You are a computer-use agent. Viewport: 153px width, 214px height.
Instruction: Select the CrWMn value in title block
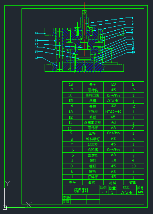click(x=127, y=192)
